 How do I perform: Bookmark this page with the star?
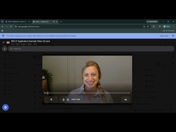(148, 26)
